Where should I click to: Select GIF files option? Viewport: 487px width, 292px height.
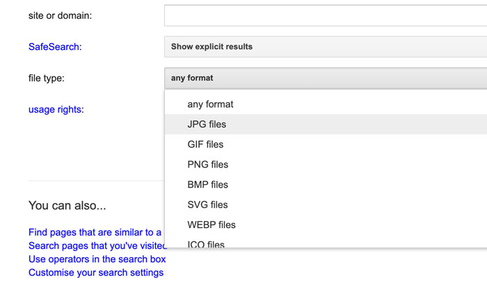(205, 145)
